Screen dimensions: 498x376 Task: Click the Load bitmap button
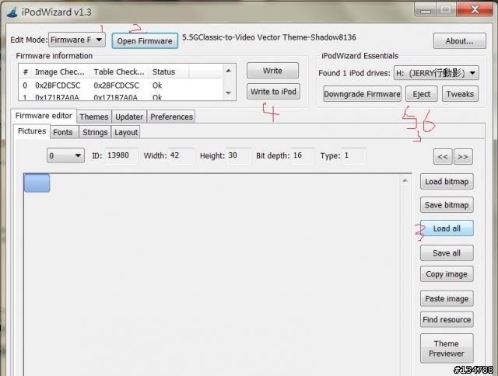point(447,182)
